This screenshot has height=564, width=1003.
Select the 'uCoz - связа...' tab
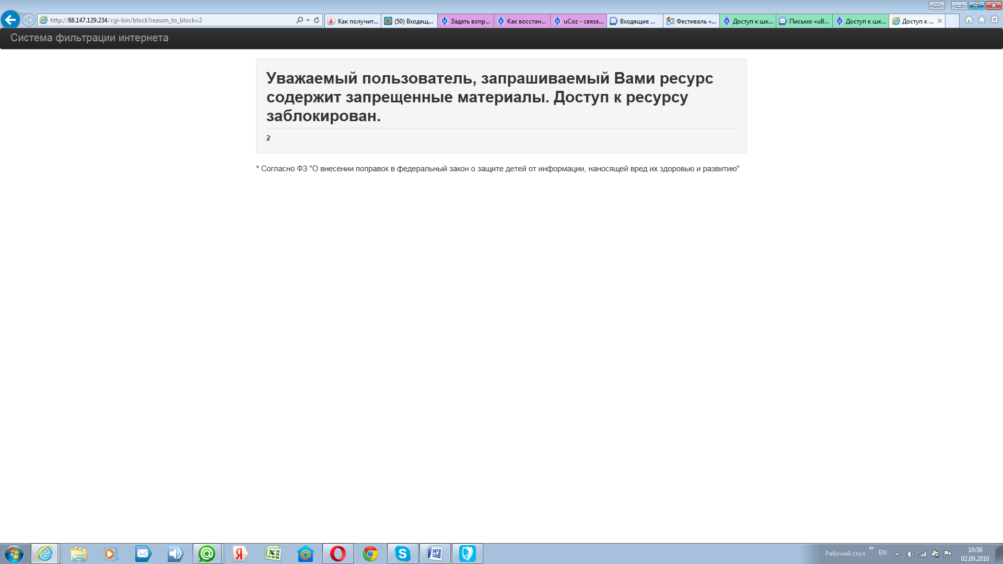point(579,21)
